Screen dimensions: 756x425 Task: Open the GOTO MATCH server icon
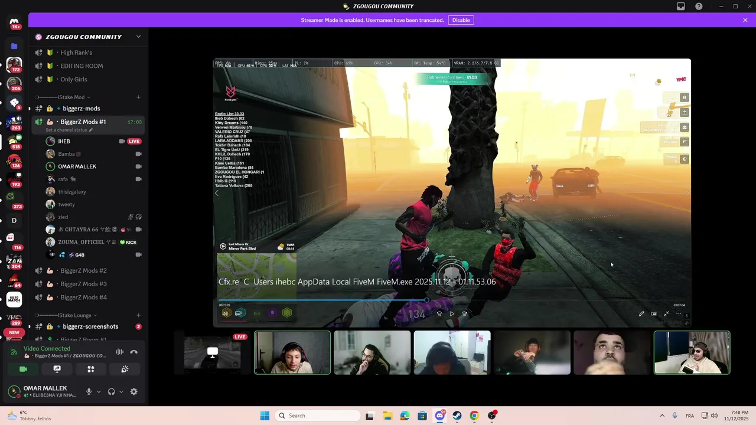(14, 299)
